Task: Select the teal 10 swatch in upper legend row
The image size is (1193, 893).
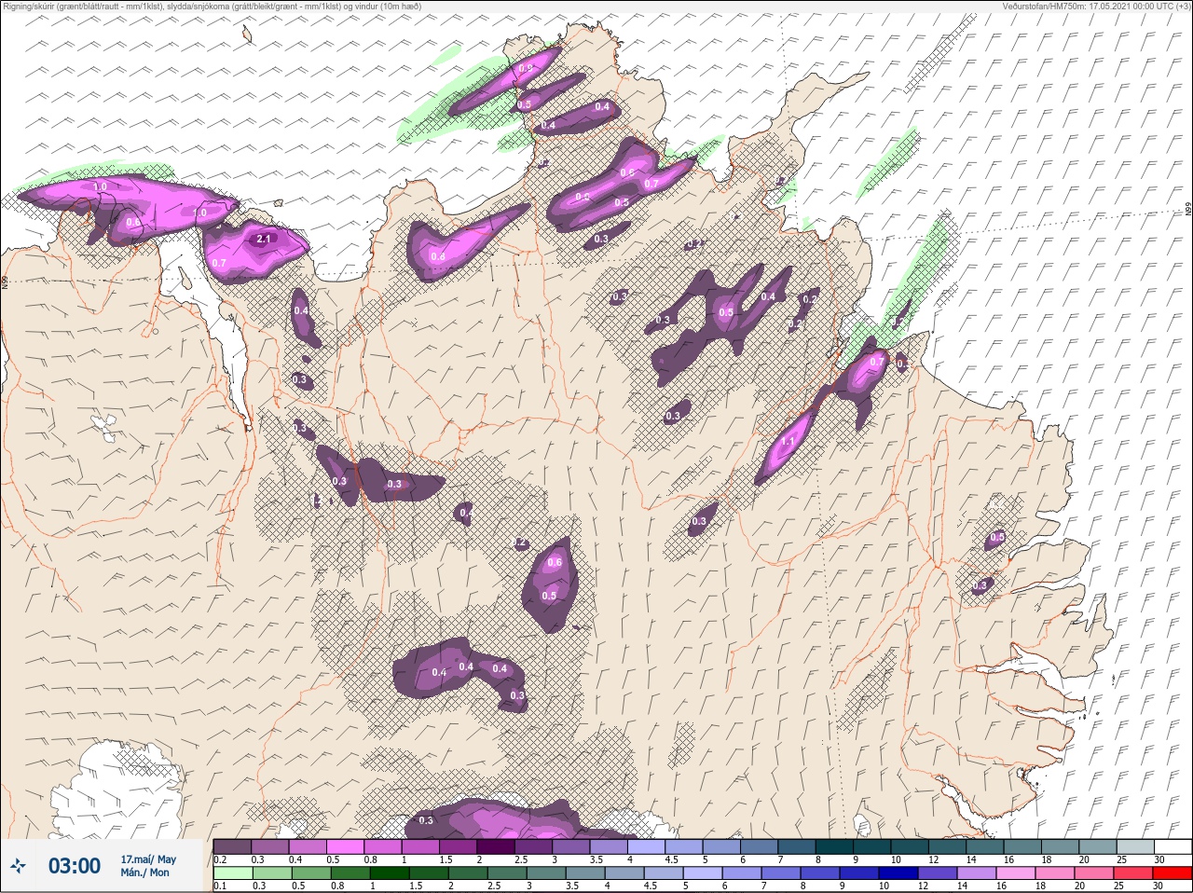Action: (x=910, y=846)
